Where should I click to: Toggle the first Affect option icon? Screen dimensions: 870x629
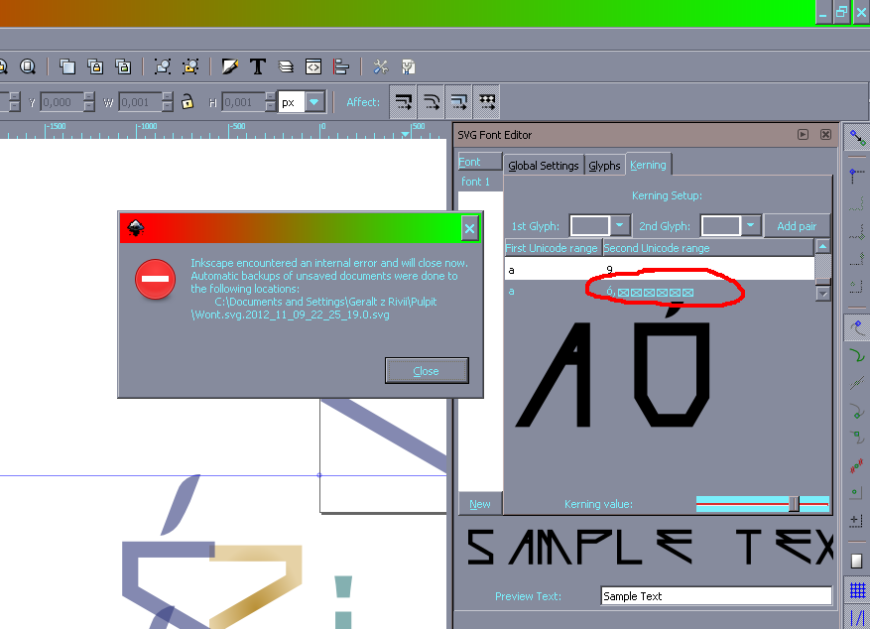click(x=404, y=101)
